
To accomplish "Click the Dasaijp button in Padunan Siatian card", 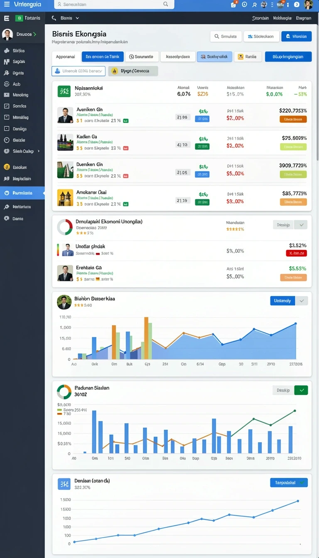I will pos(283,390).
